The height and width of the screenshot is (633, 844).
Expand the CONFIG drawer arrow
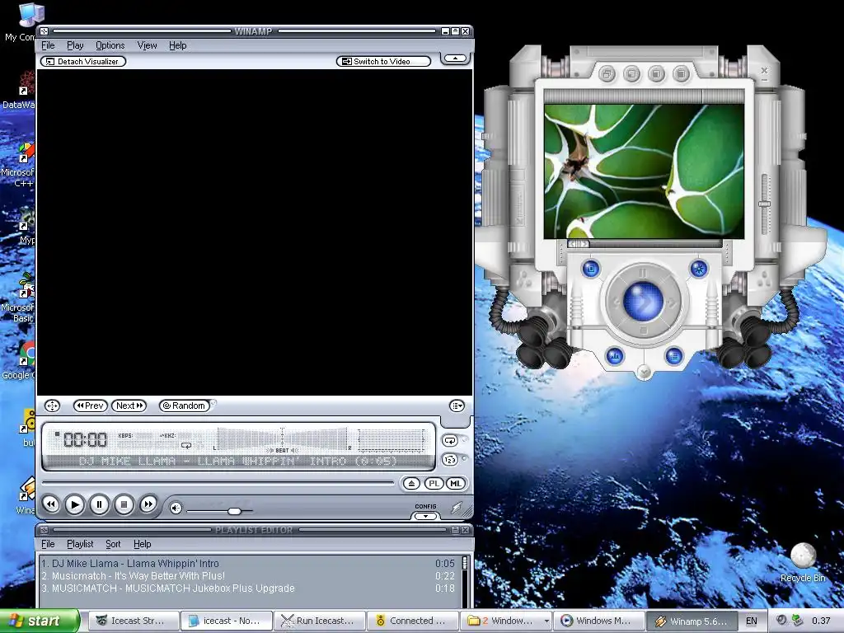pos(425,516)
